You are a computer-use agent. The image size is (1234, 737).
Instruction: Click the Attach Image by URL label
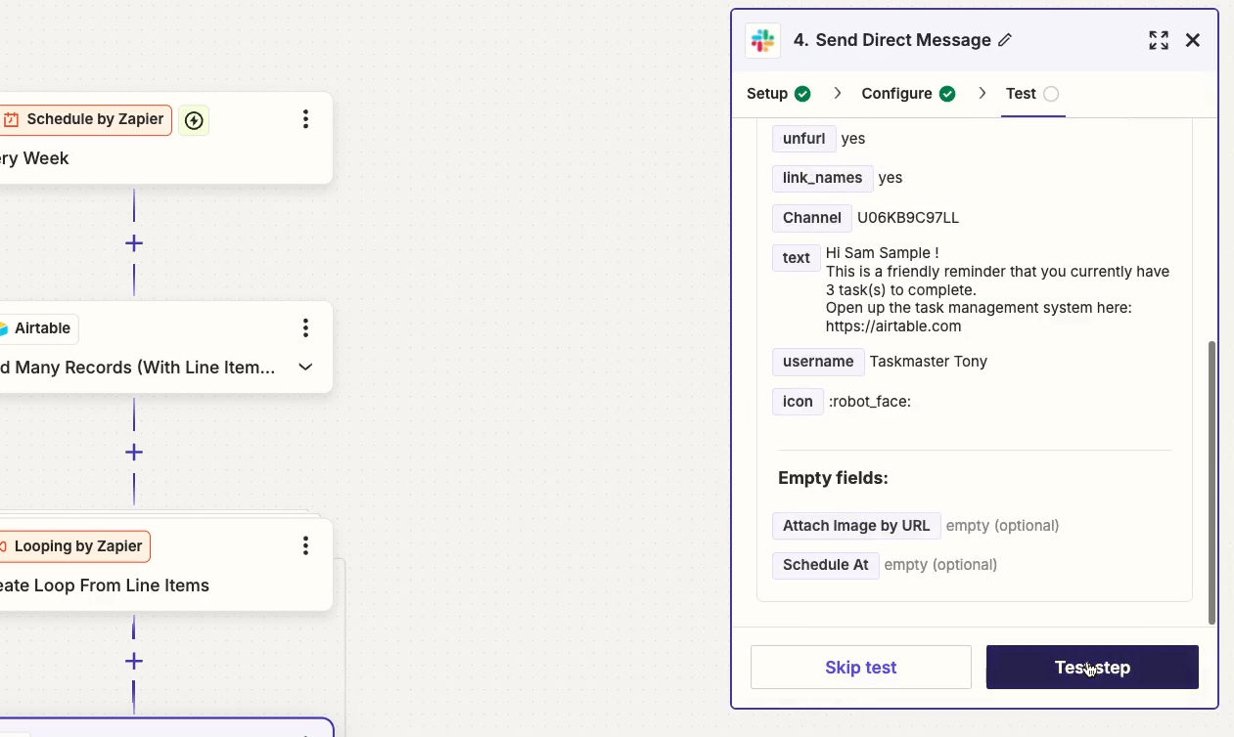pyautogui.click(x=856, y=526)
